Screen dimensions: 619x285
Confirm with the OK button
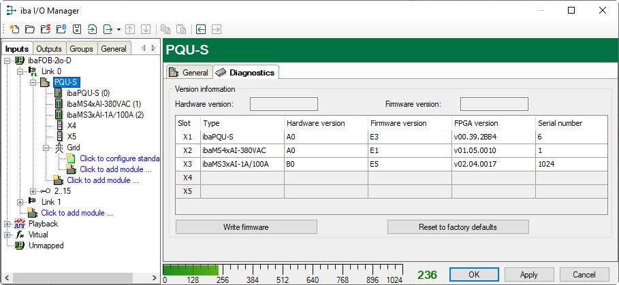tap(474, 275)
